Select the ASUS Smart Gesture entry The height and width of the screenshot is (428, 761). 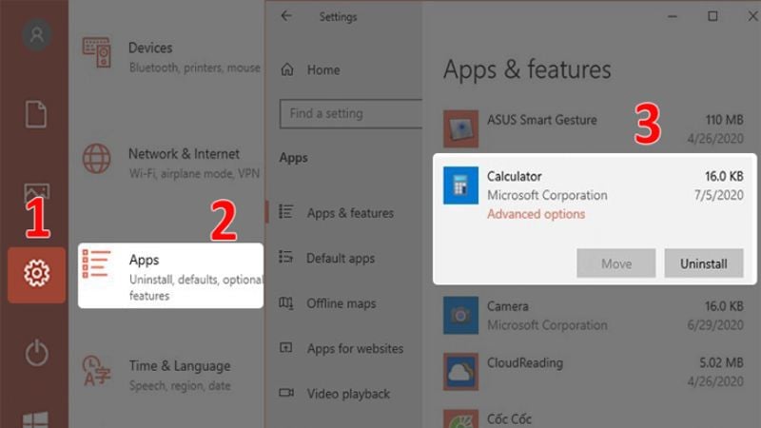(594, 128)
